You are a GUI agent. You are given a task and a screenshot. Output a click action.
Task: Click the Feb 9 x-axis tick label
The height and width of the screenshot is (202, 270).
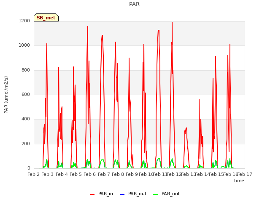[132, 174]
